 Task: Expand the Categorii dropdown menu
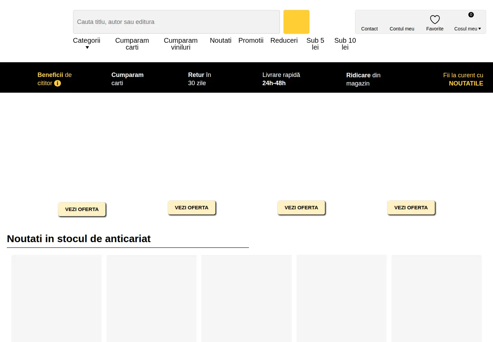(87, 43)
